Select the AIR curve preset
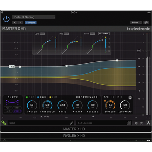The image size is (152, 152). 8,111
